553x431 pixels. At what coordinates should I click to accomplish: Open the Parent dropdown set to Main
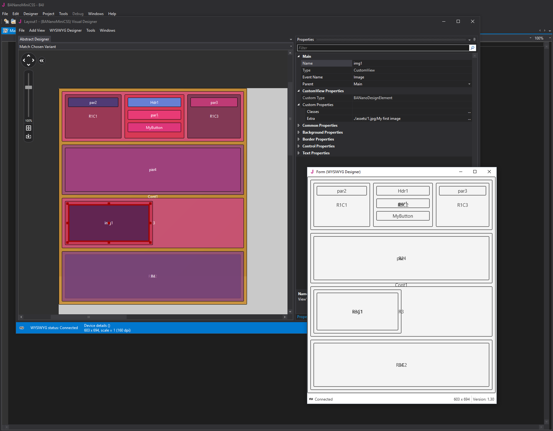469,84
